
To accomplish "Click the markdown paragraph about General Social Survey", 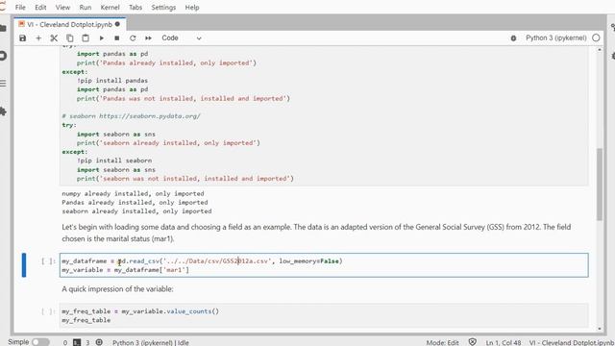I will coord(316,233).
